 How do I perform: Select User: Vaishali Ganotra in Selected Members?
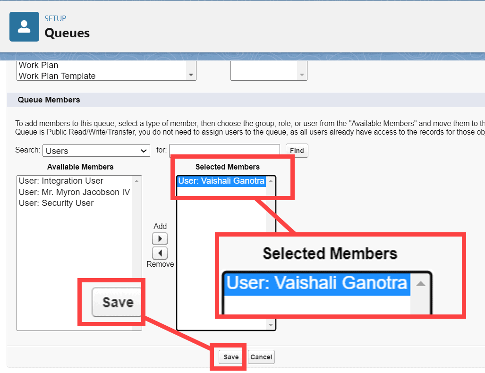tap(221, 180)
